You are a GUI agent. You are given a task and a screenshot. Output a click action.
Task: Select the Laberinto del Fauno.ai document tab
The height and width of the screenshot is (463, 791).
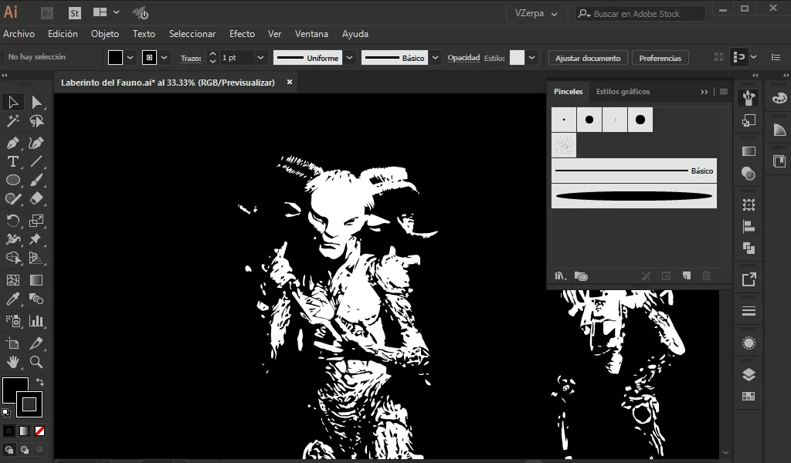pos(168,83)
